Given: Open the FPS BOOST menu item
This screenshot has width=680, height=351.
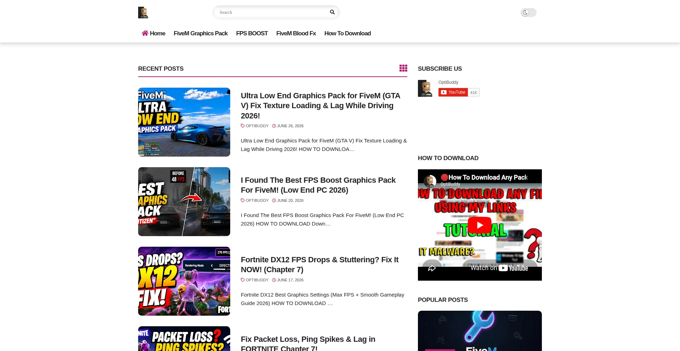Looking at the screenshot, I should pos(252,33).
